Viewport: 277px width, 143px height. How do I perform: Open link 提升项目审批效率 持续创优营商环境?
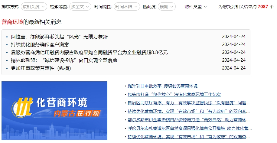[162, 86]
